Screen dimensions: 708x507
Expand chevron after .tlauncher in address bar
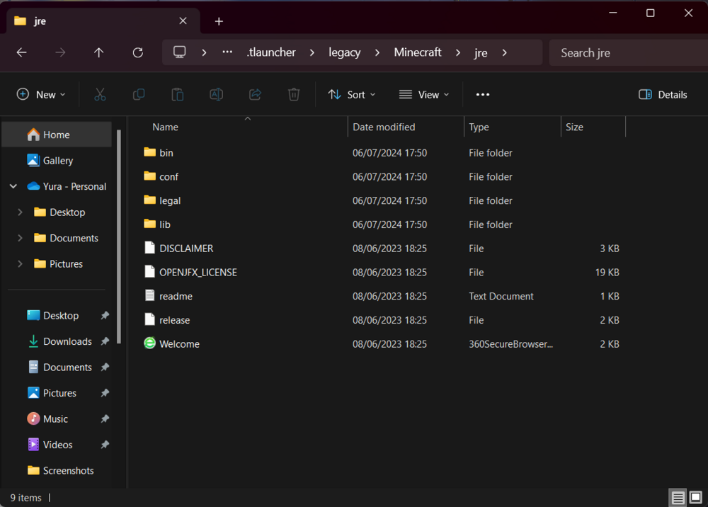(312, 52)
